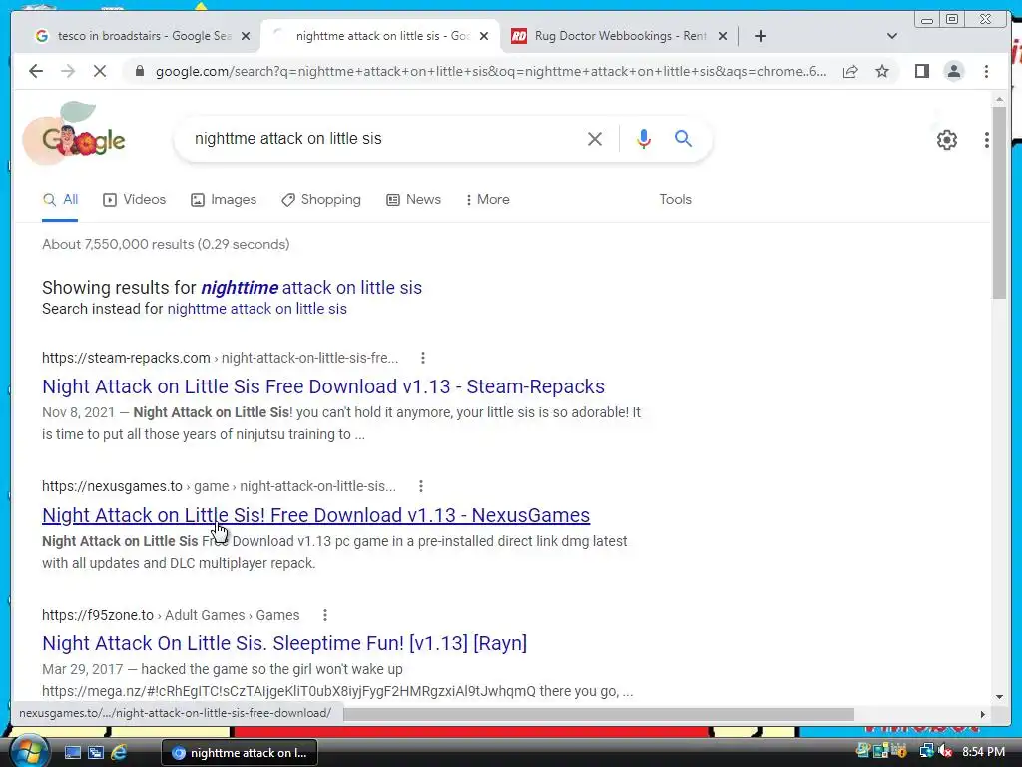Open the result options beside f95zone.to
The width and height of the screenshot is (1022, 767).
click(x=325, y=615)
